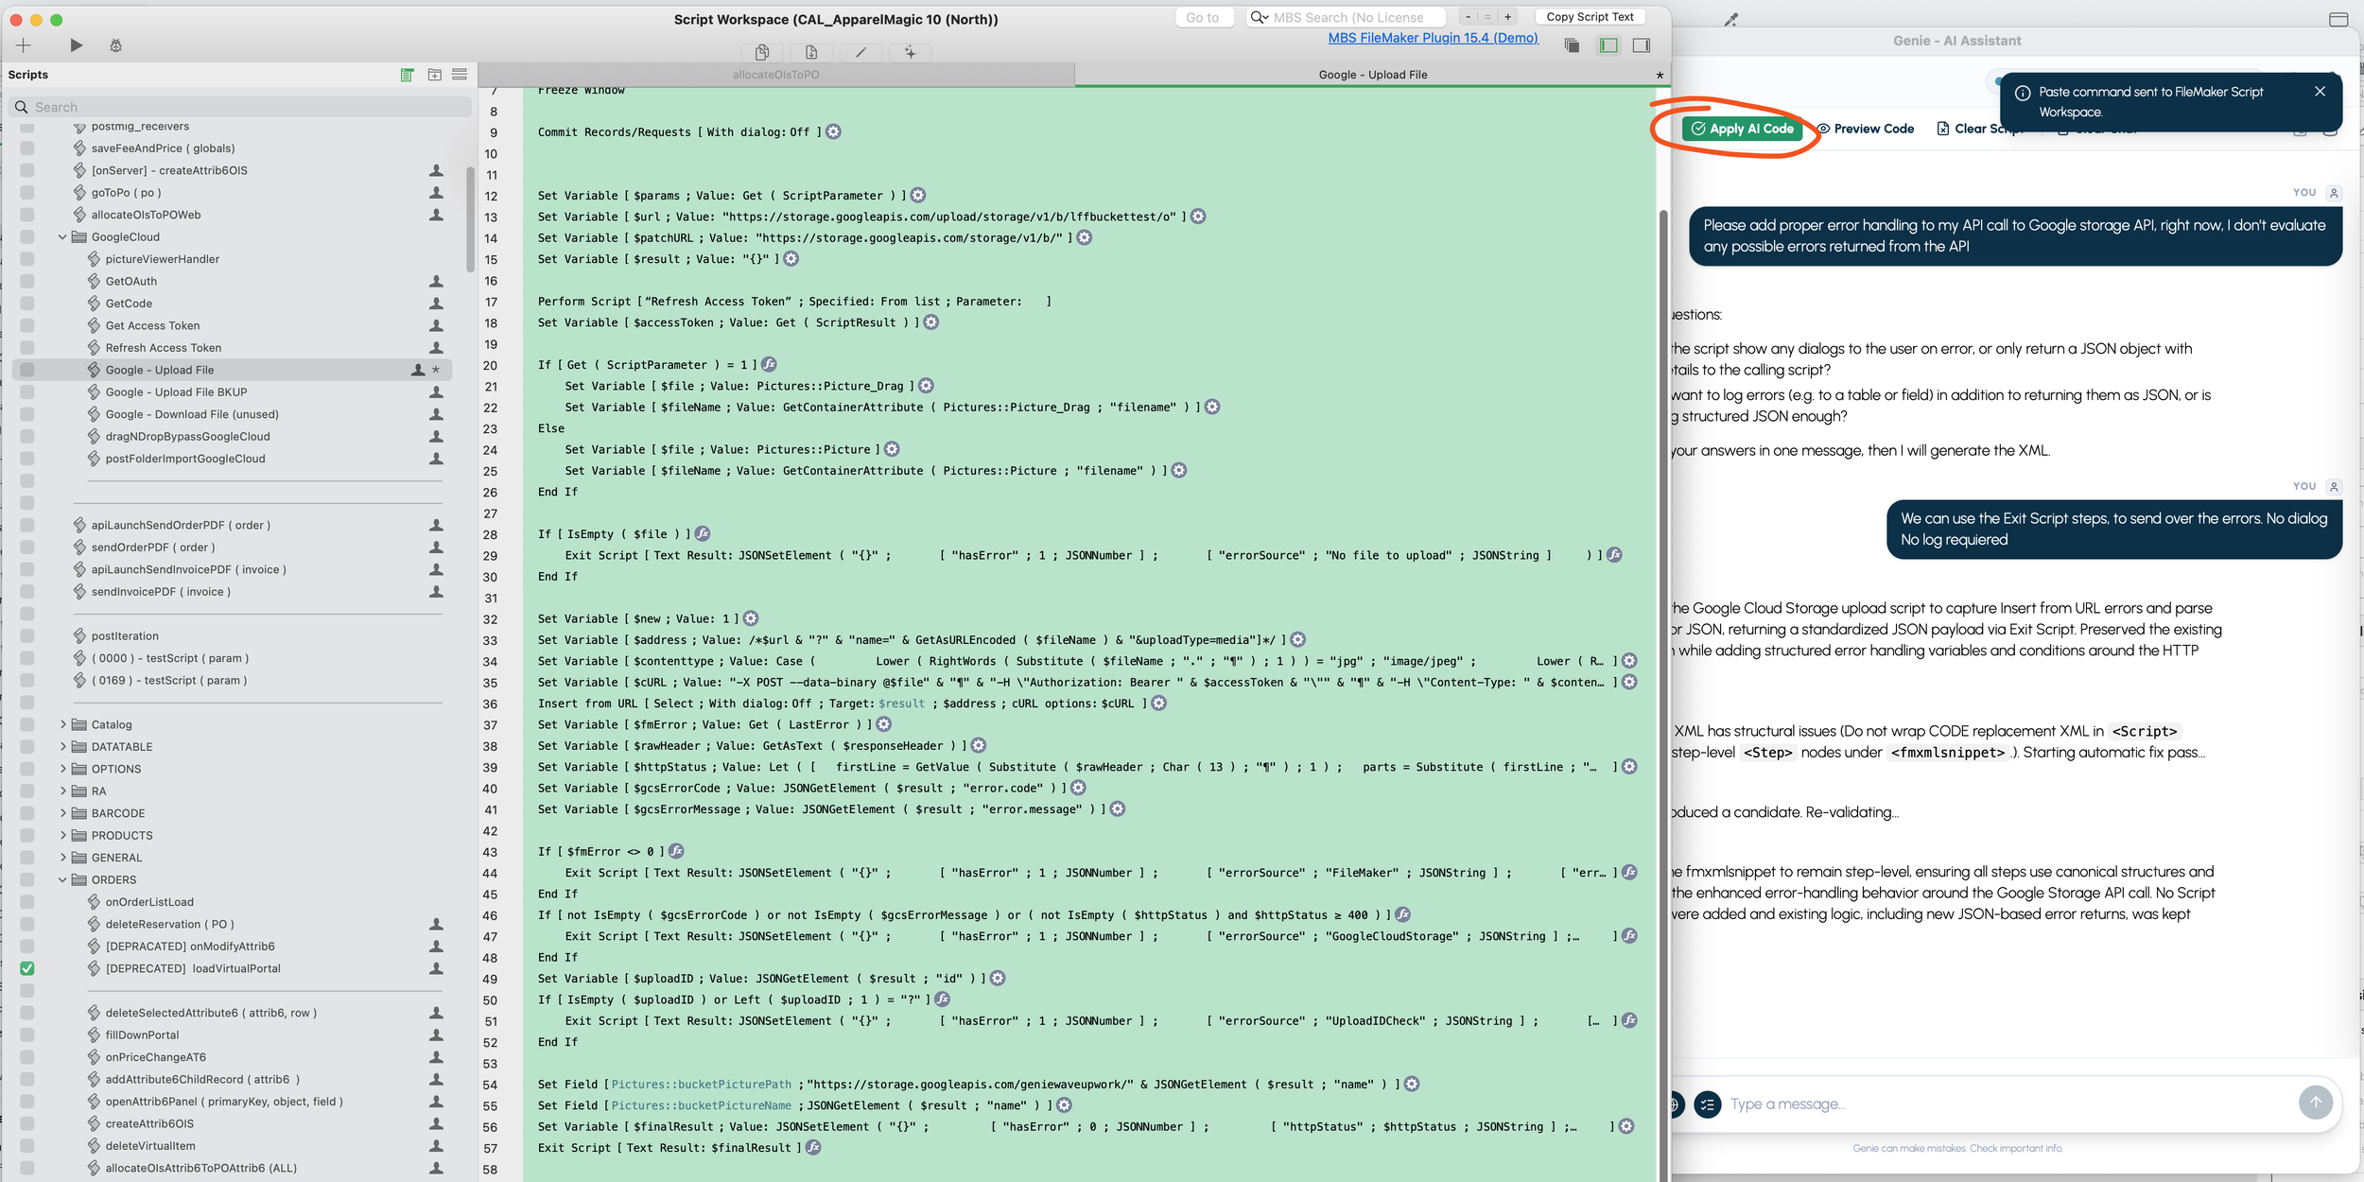Toggle the left sidebar pane icon
The width and height of the screenshot is (2364, 1182).
pyautogui.click(x=1608, y=45)
